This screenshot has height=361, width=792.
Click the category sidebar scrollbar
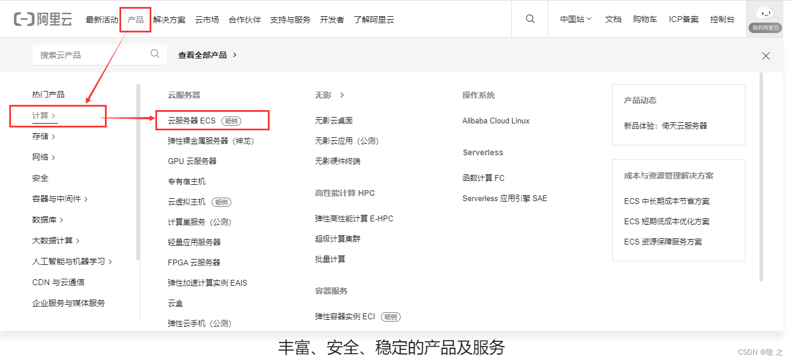tap(138, 173)
